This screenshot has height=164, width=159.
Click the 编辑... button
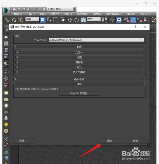pos(23,141)
